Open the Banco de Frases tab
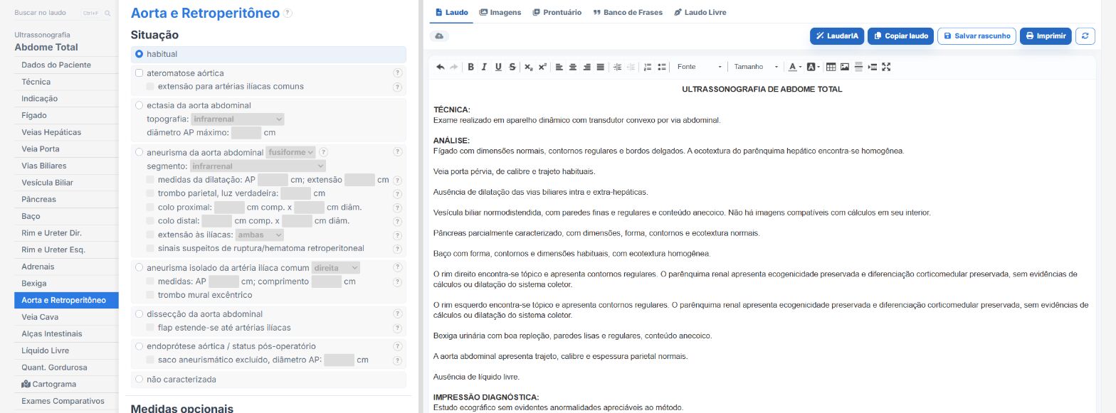Image resolution: width=1116 pixels, height=413 pixels. click(628, 12)
